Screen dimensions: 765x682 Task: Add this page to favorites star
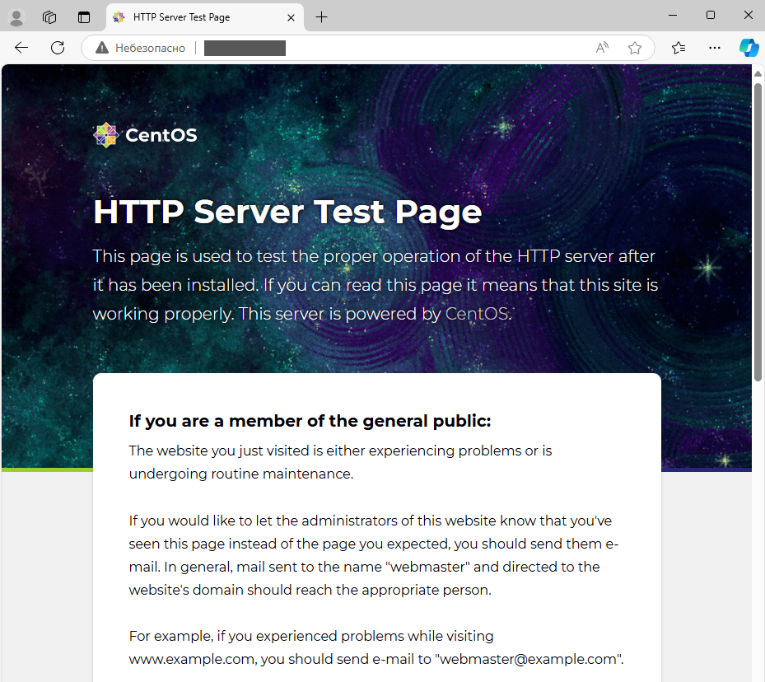click(x=635, y=48)
